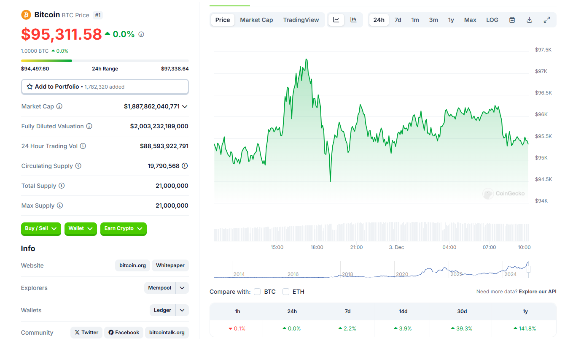Show Circulating Supply label info icon
Image resolution: width=565 pixels, height=341 pixels.
(x=78, y=166)
